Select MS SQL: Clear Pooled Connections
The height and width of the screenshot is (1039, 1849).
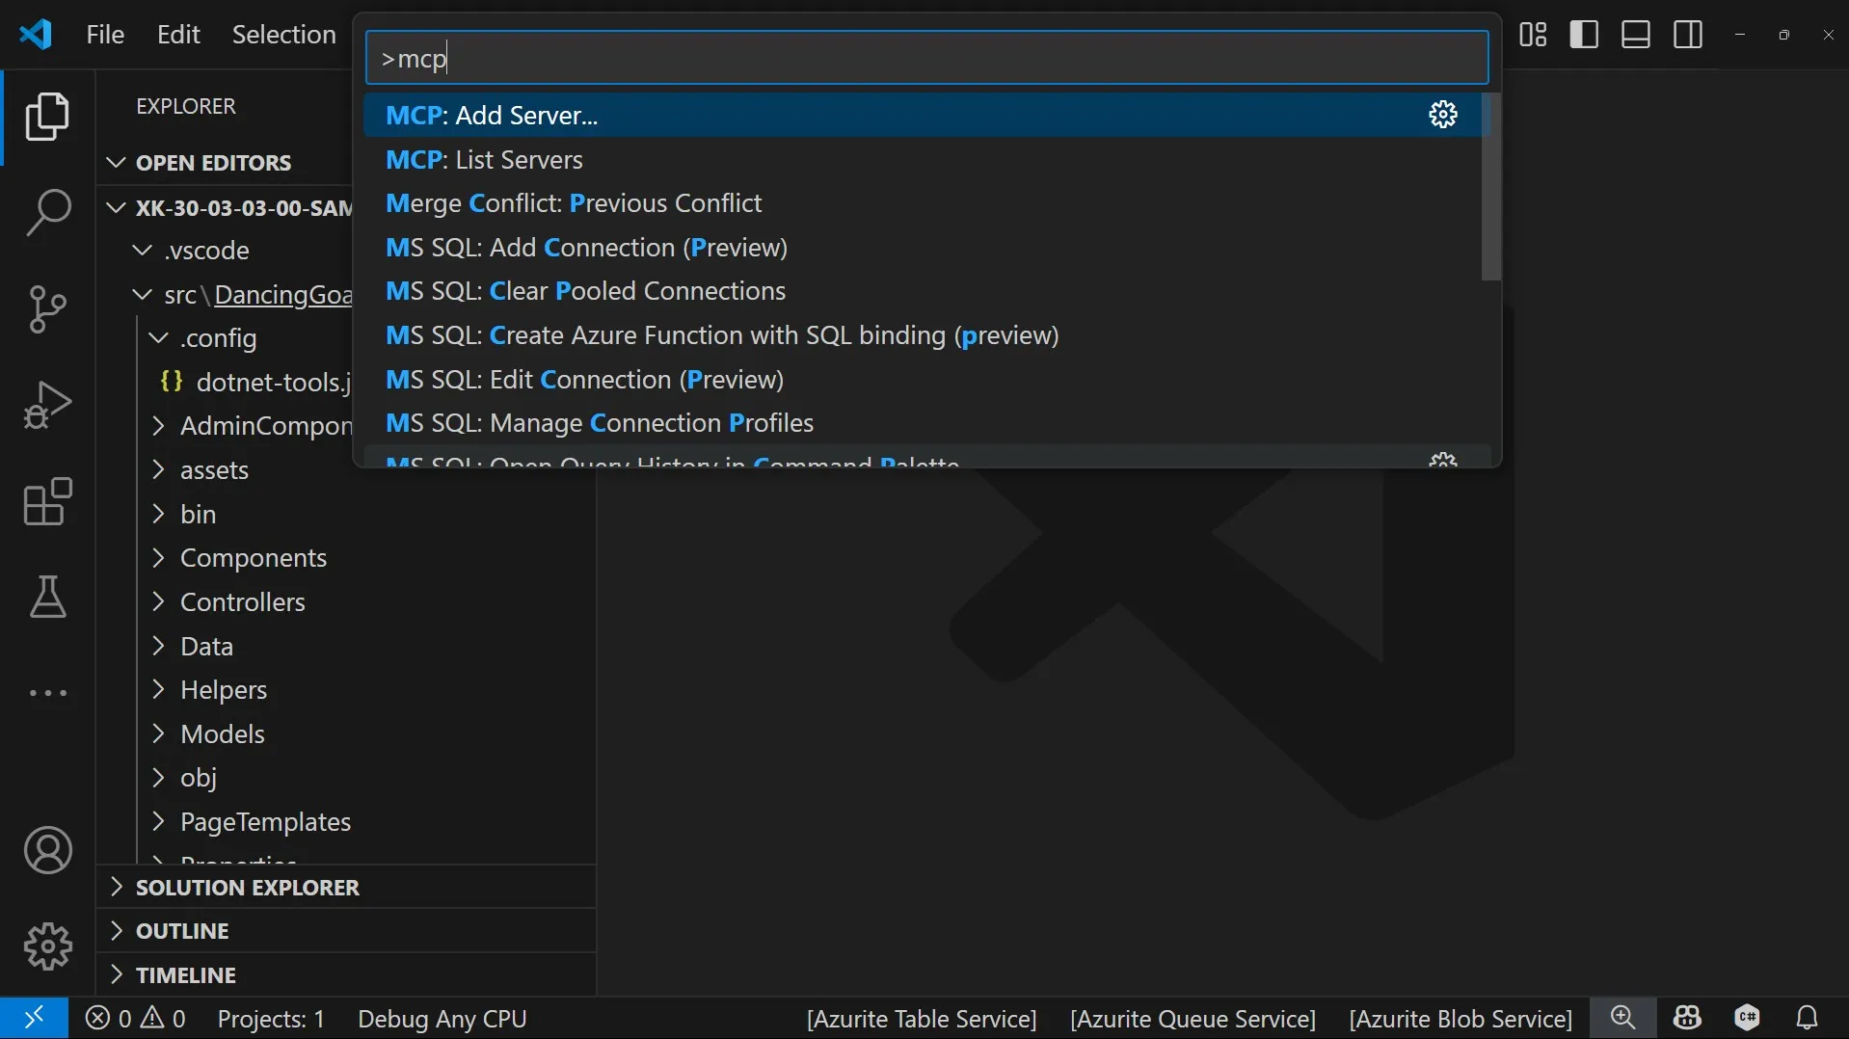923,291
